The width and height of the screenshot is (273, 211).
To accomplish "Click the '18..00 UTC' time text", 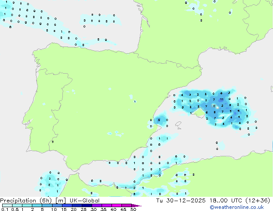I will tap(226, 201).
